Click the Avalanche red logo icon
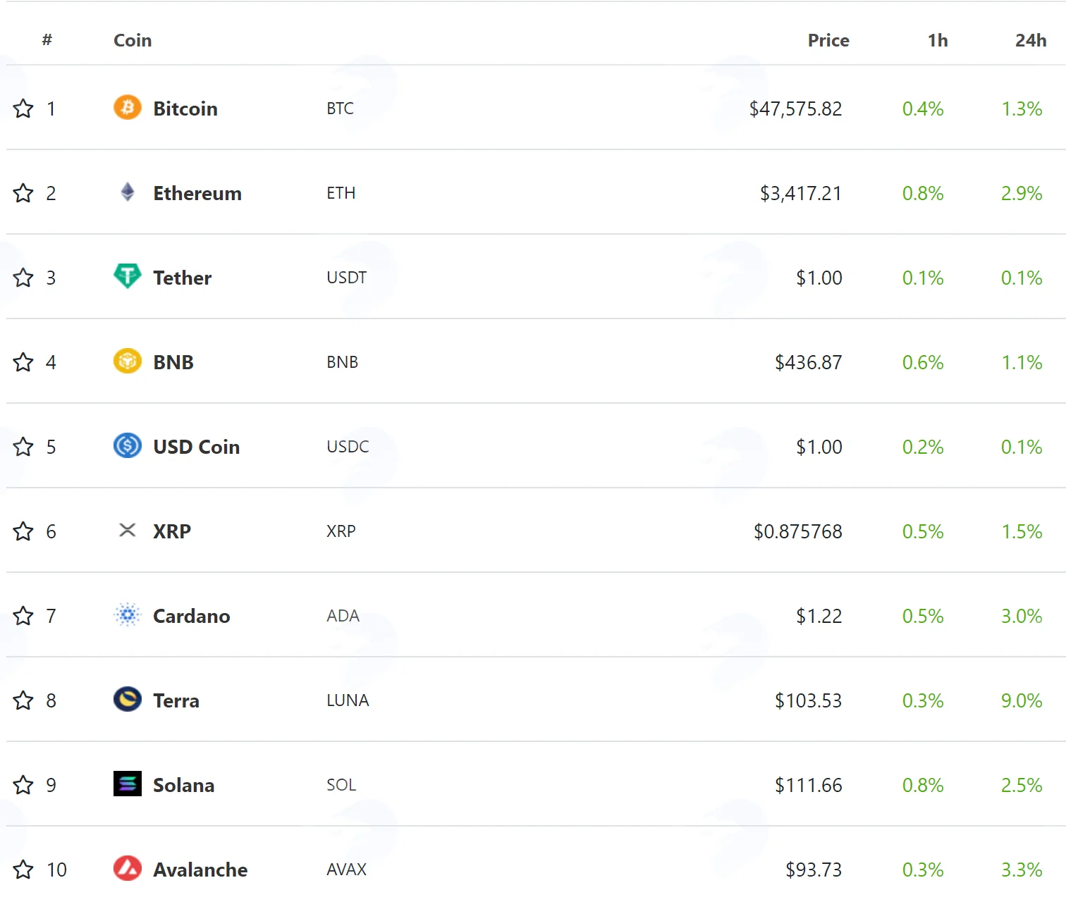Image resolution: width=1066 pixels, height=909 pixels. tap(128, 868)
